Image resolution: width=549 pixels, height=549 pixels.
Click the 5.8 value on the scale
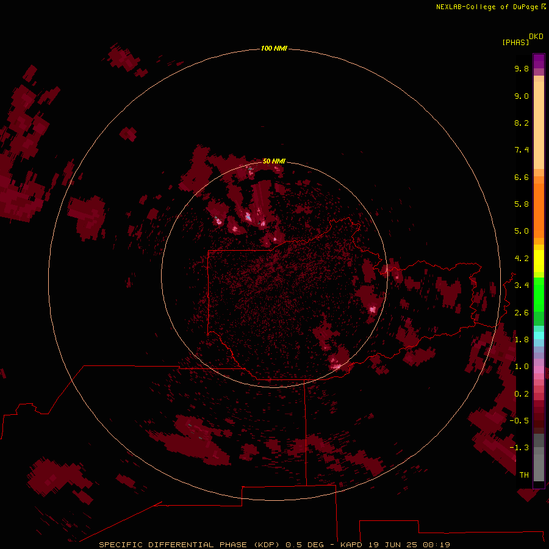point(522,204)
